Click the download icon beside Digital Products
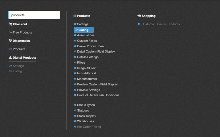 tap(10, 57)
